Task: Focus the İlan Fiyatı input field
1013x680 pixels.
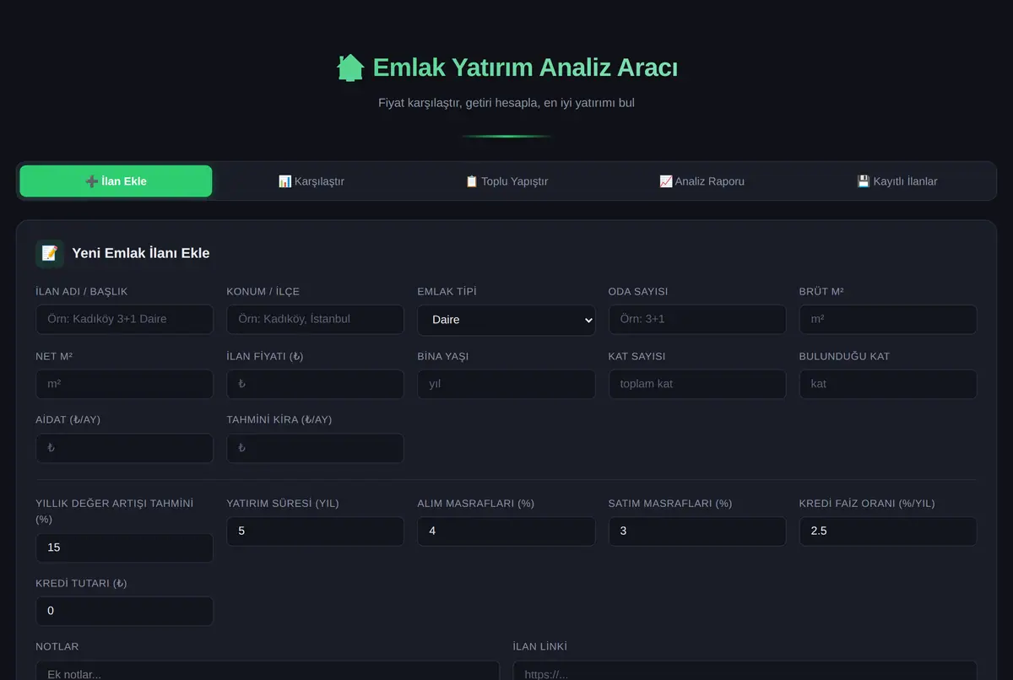Action: 316,384
